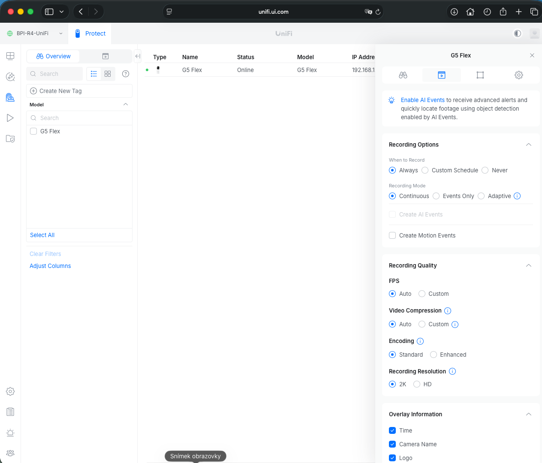Click the Create New Tag field
Viewport: 542px width, 463px height.
pyautogui.click(x=79, y=91)
